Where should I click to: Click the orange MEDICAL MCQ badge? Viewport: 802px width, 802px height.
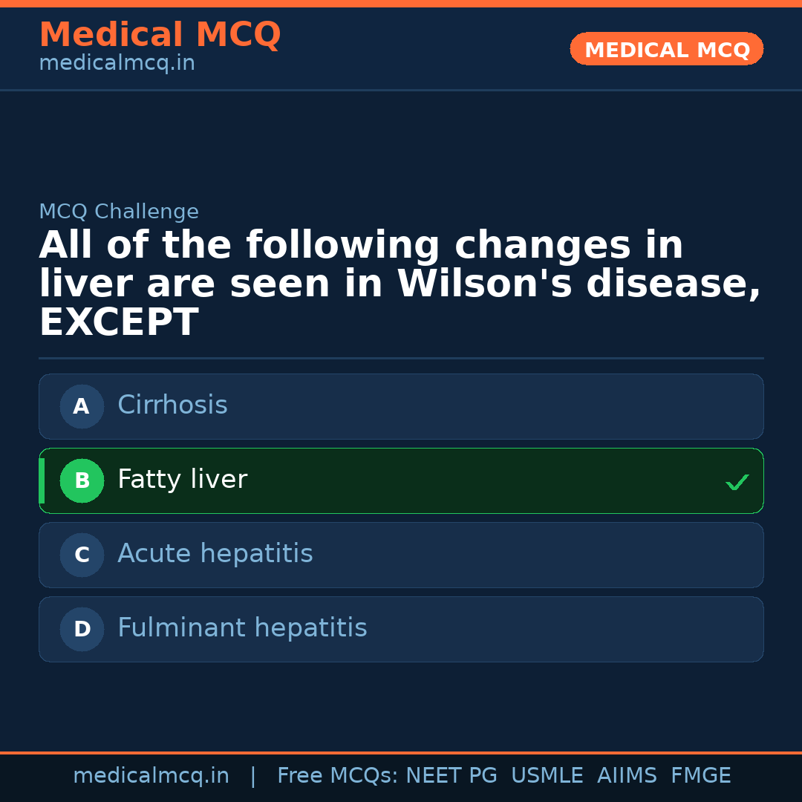click(x=666, y=49)
